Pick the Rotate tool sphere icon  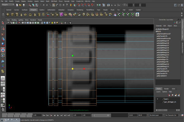click(x=3, y=45)
